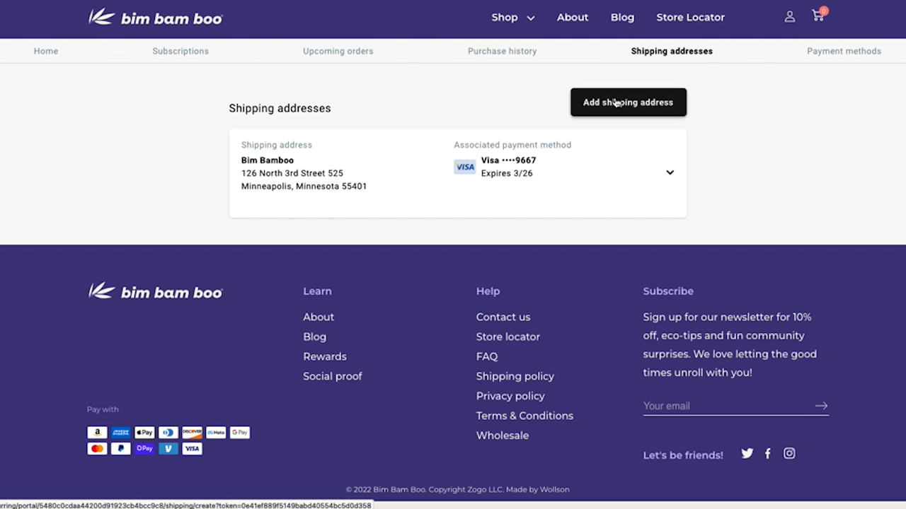Switch to the Subscriptions tab

pos(180,51)
